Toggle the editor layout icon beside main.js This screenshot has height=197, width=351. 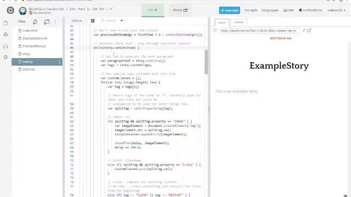93,21
